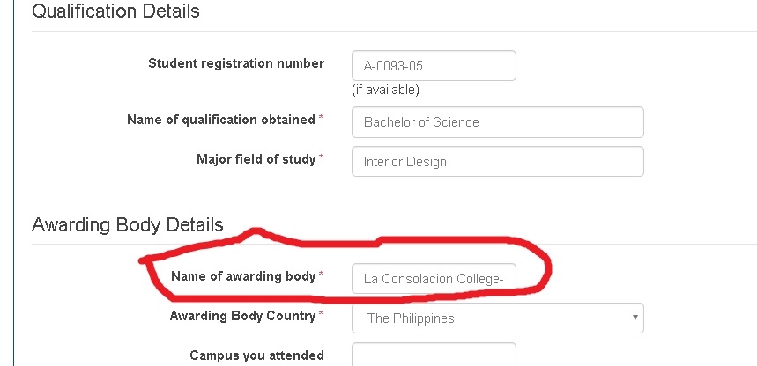Open the Awarding Body Country dropdown
The width and height of the screenshot is (757, 366).
point(497,318)
